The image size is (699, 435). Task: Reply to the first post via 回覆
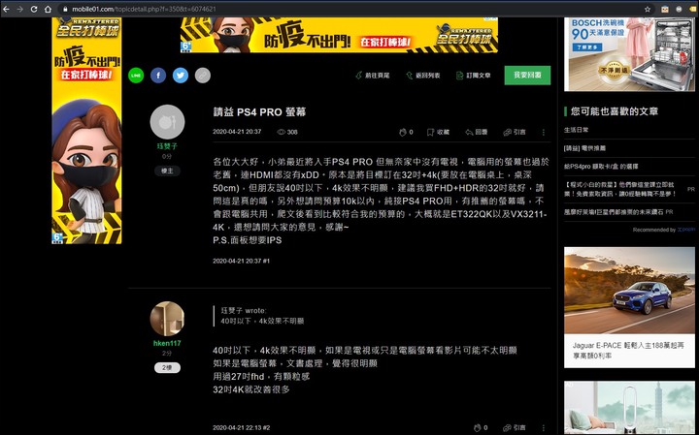[477, 132]
